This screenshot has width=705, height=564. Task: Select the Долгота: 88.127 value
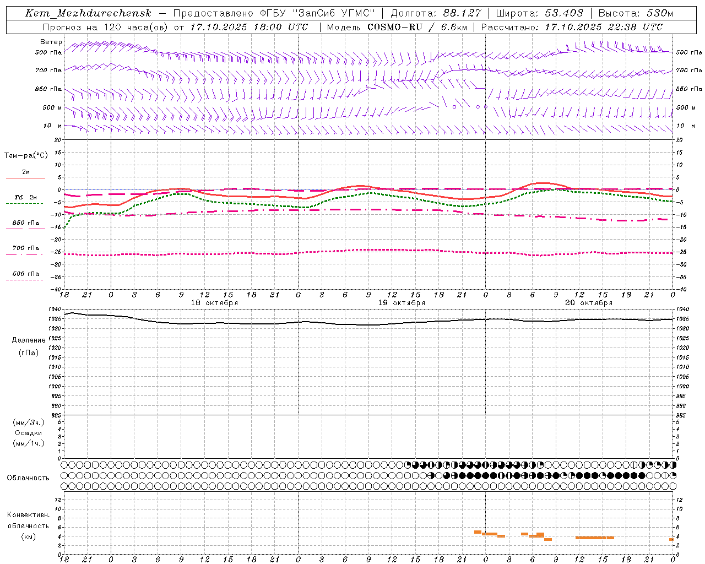[435, 13]
